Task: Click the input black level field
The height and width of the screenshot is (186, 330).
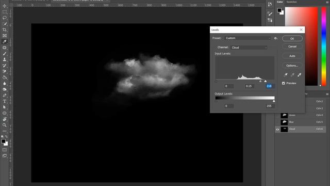Action: tap(228, 86)
